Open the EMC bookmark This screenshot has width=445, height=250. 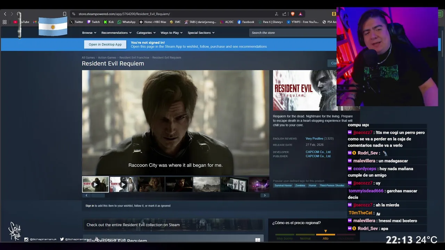pyautogui.click(x=175, y=22)
